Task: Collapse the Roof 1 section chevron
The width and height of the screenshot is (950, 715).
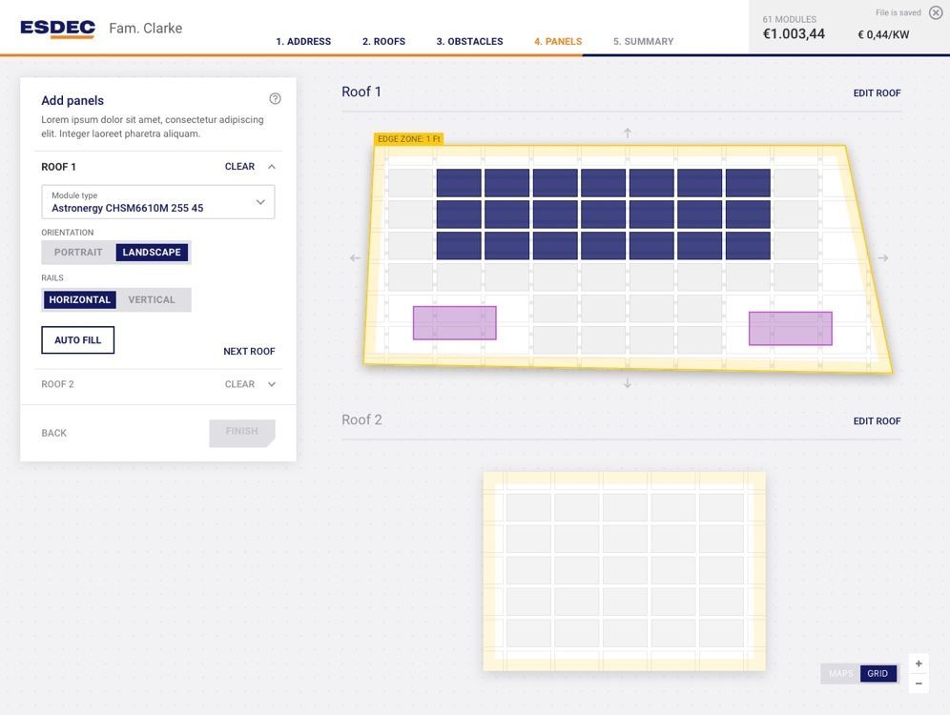Action: pyautogui.click(x=272, y=167)
